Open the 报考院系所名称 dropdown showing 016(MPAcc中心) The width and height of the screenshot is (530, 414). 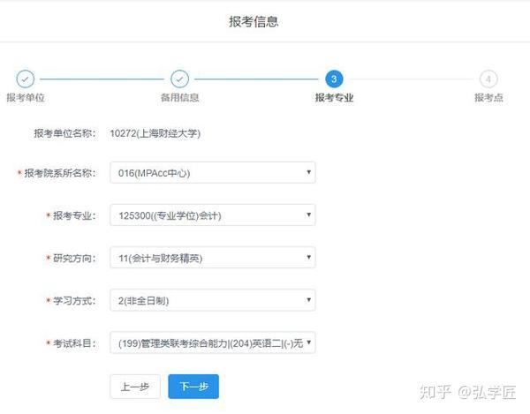(213, 172)
